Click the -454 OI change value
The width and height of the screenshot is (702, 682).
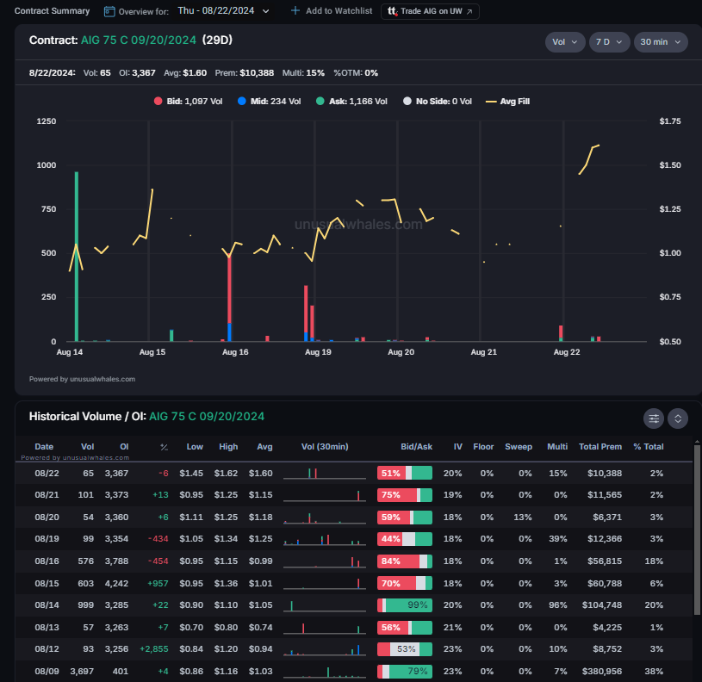(x=158, y=561)
